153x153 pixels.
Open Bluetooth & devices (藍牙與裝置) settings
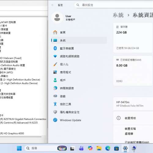pyautogui.click(x=79, y=48)
